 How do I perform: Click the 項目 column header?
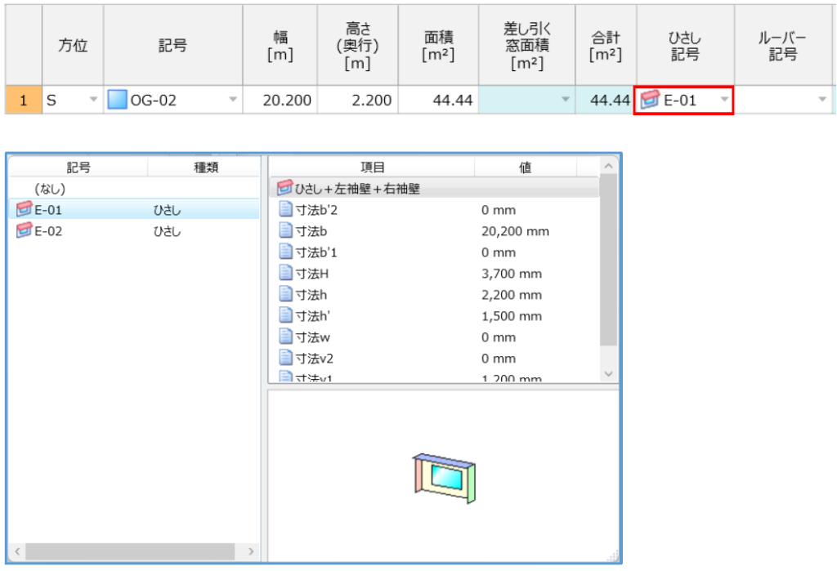pos(372,167)
